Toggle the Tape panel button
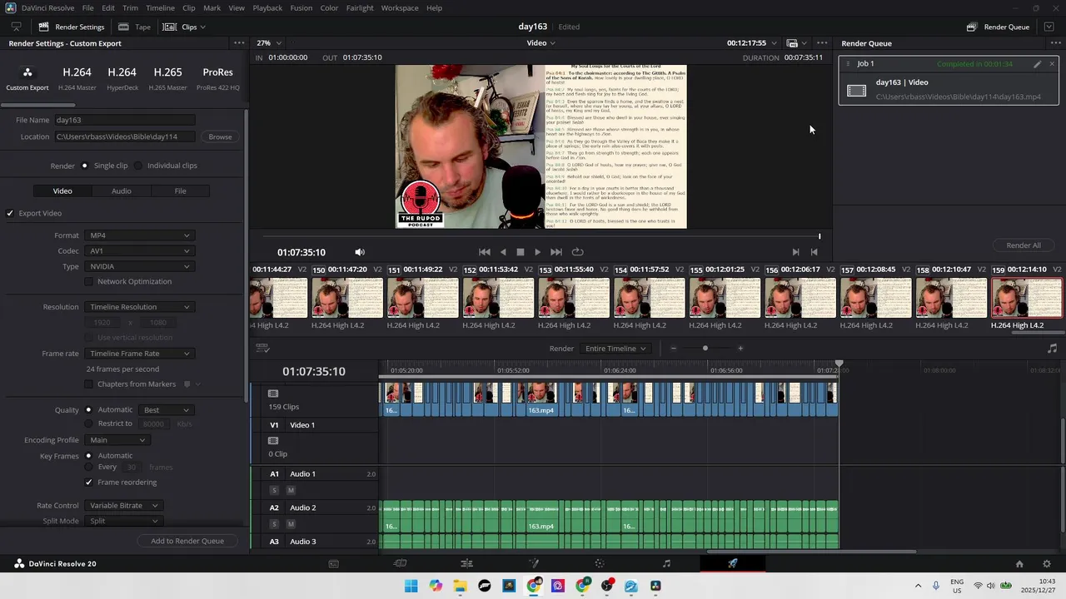 (x=135, y=27)
